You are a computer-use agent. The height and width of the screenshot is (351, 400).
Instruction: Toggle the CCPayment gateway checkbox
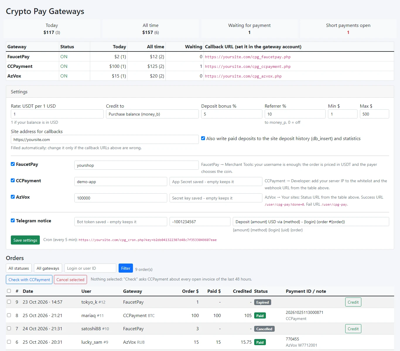13,180
